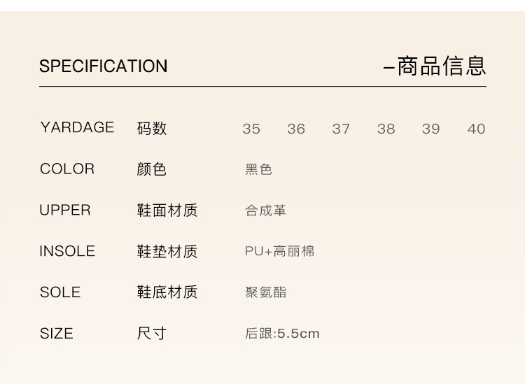Click the INSOLE label

tap(67, 251)
